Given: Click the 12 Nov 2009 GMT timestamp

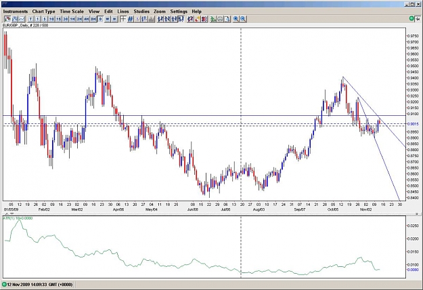Looking at the screenshot, I should [40, 285].
